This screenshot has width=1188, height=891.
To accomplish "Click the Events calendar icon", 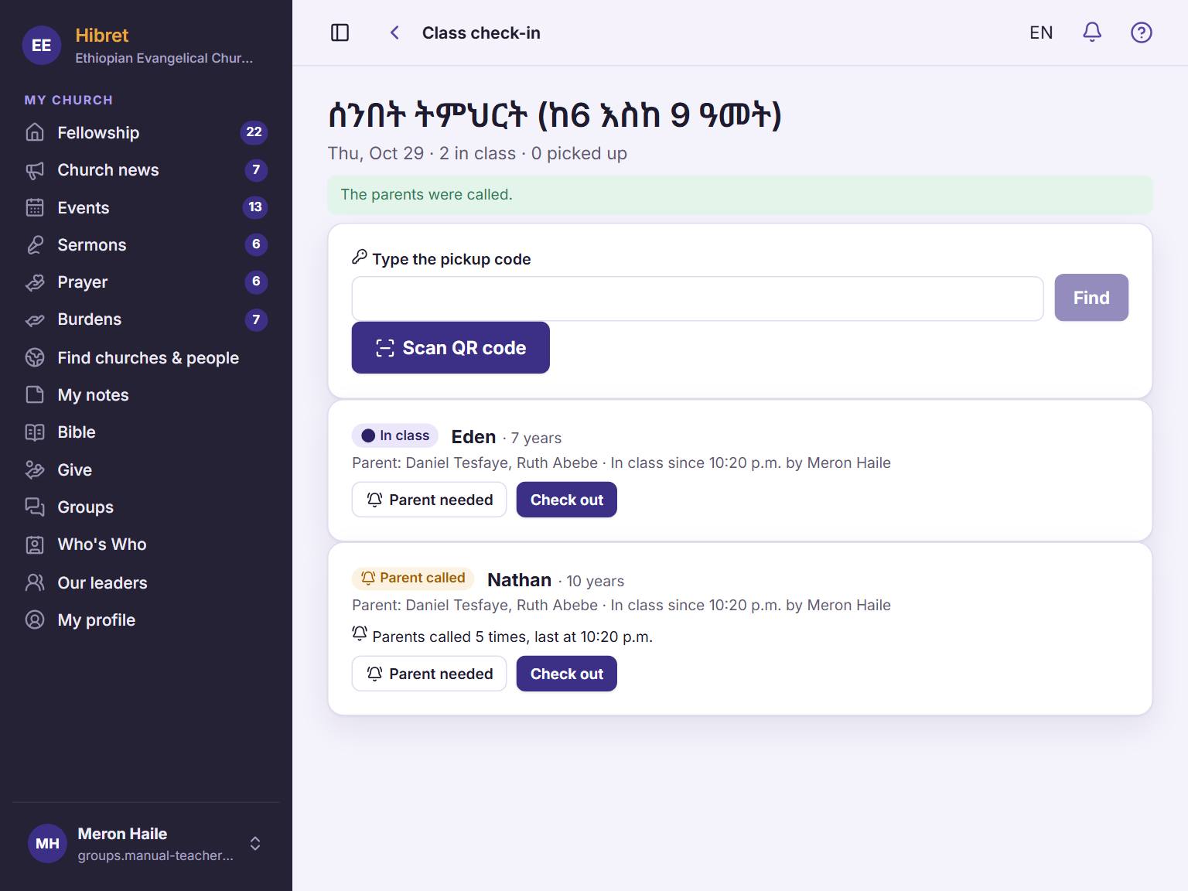I will pyautogui.click(x=35, y=207).
